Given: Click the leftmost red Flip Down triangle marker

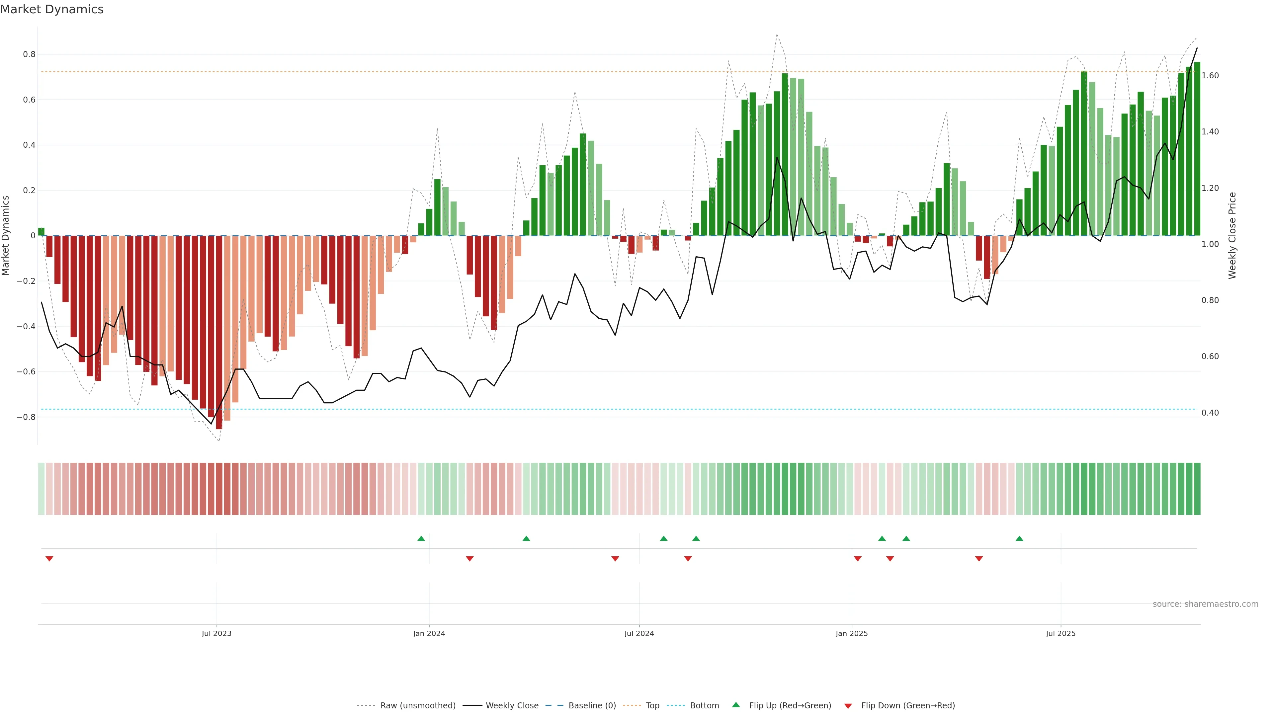Looking at the screenshot, I should click(x=49, y=559).
